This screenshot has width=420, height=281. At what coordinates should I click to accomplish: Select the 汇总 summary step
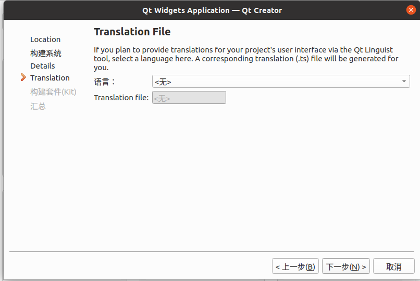pos(38,106)
